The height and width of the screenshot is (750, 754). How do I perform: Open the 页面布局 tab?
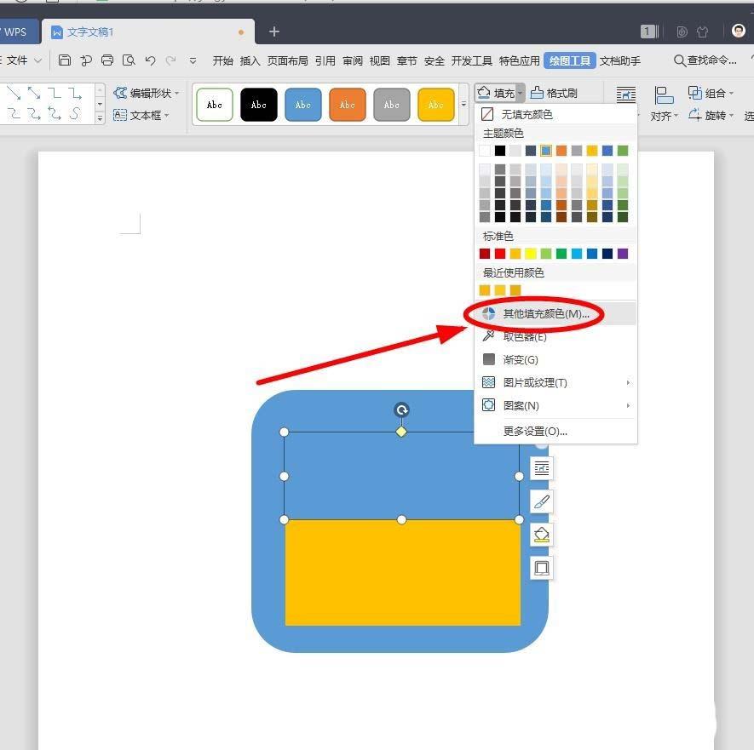tap(287, 60)
